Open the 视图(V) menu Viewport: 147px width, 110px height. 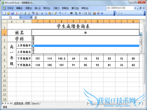tap(29, 8)
